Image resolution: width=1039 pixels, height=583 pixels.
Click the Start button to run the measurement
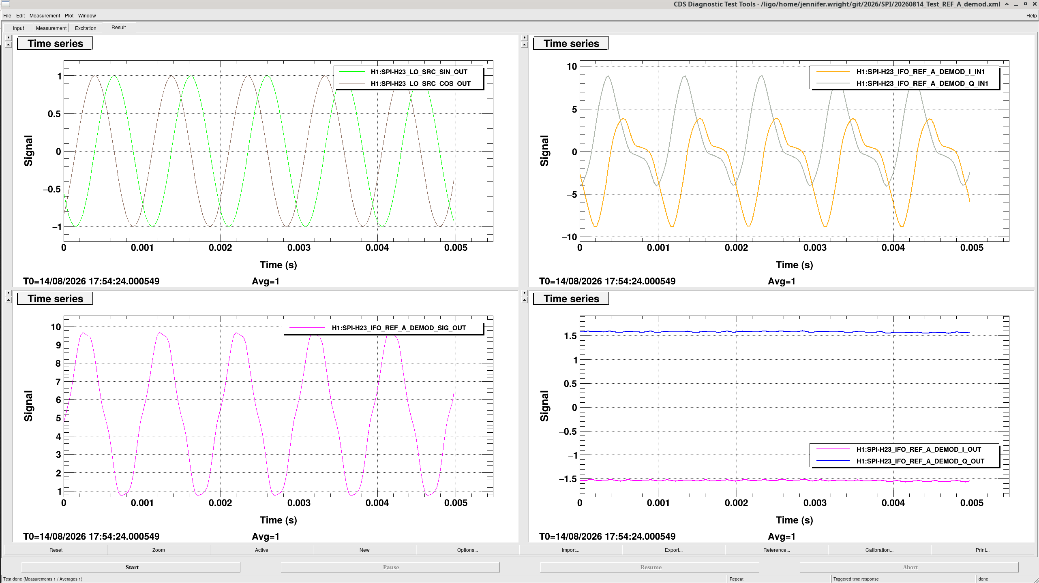(x=132, y=567)
